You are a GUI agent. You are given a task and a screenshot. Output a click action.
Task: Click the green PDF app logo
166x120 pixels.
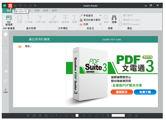(5, 6)
